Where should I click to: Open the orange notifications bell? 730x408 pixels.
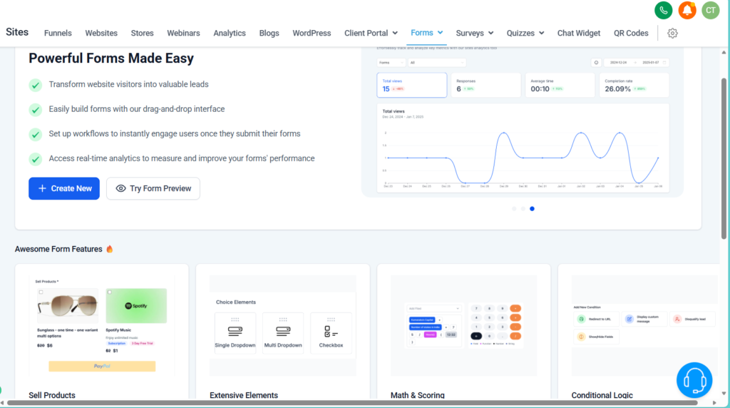pyautogui.click(x=687, y=10)
